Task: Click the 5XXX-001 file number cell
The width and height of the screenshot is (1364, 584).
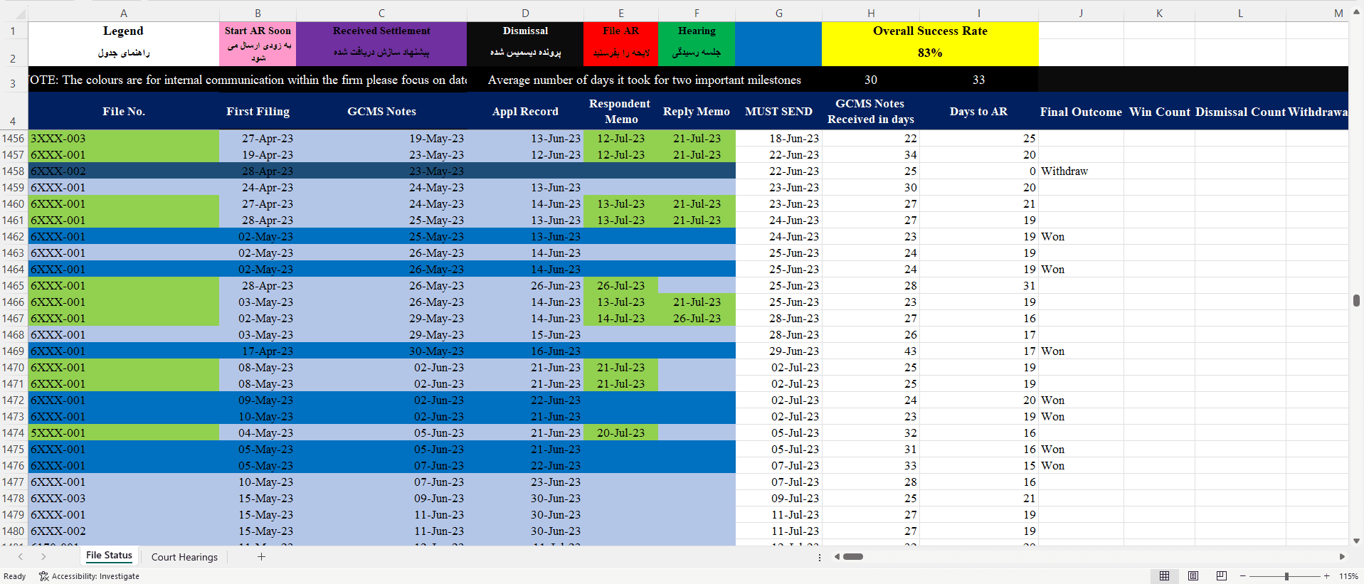Action: click(124, 433)
